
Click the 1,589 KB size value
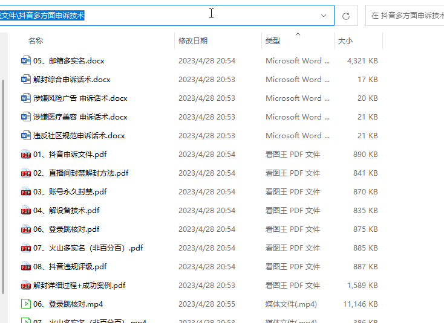pyautogui.click(x=362, y=285)
